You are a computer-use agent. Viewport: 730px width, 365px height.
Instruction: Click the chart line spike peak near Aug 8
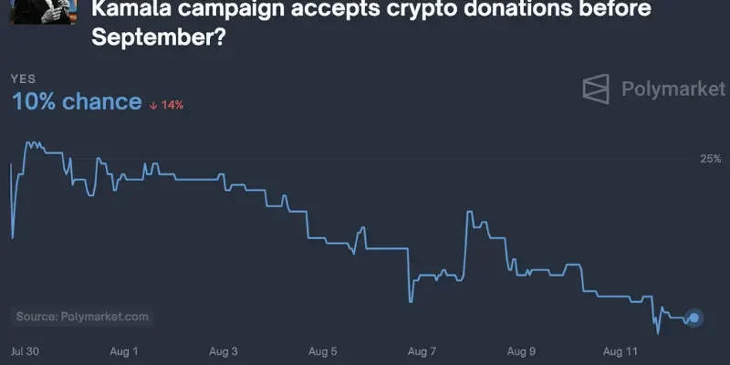(x=469, y=212)
